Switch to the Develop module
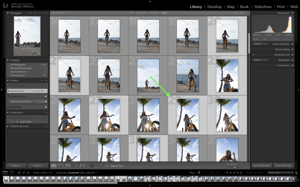This screenshot has height=187, width=300. pyautogui.click(x=214, y=7)
